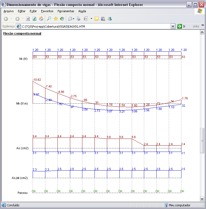The image size is (206, 209).
Task: Open the Search magnifier tool
Action: coord(49,19)
